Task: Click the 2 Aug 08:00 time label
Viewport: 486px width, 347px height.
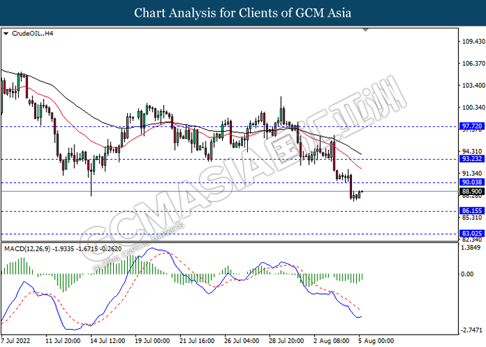Action: (331, 341)
